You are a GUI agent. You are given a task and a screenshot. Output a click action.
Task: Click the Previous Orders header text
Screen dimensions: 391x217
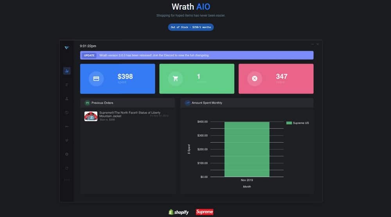tap(102, 103)
